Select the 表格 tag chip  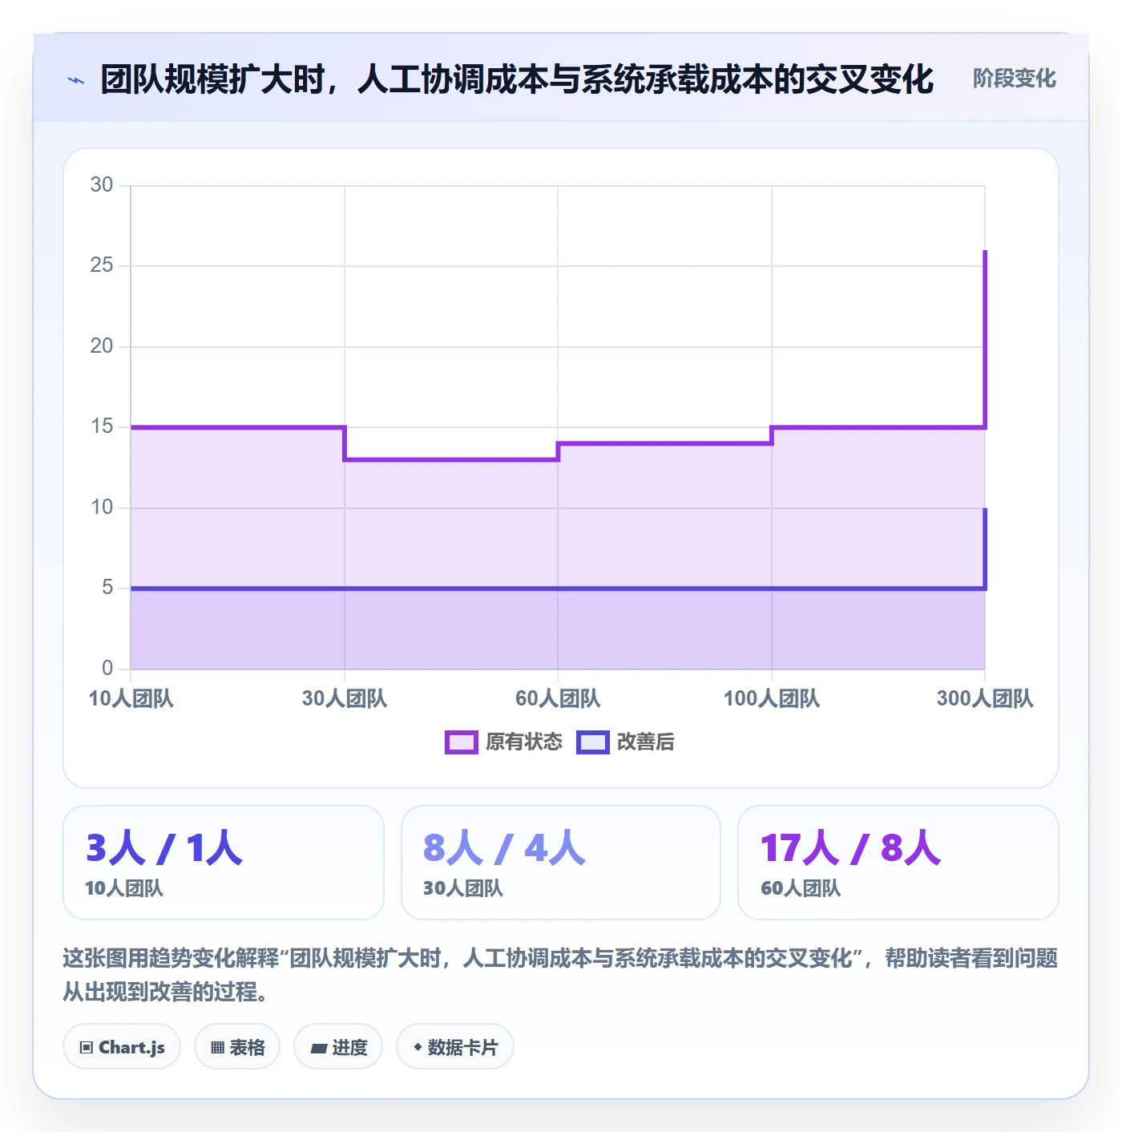pyautogui.click(x=237, y=1047)
